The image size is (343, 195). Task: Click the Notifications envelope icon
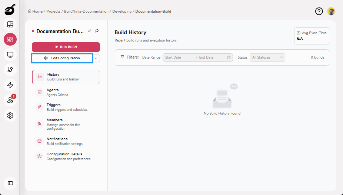click(39, 141)
